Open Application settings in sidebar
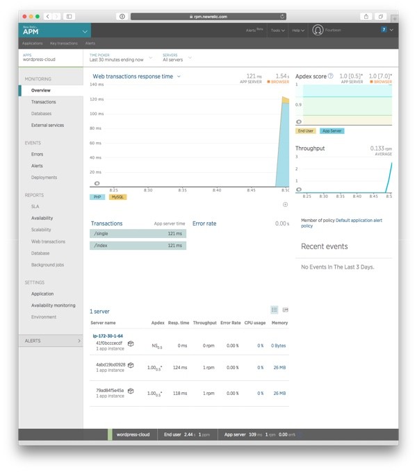417x474 pixels. [x=42, y=294]
